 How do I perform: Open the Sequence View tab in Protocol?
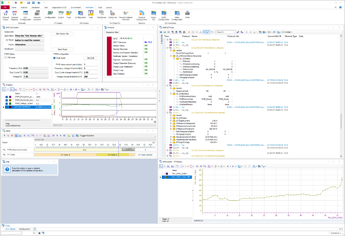112,32
